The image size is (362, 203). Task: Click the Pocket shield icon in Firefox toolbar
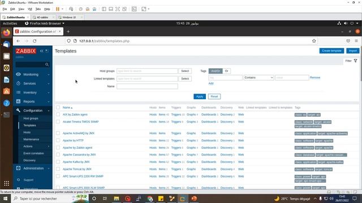tap(348, 41)
